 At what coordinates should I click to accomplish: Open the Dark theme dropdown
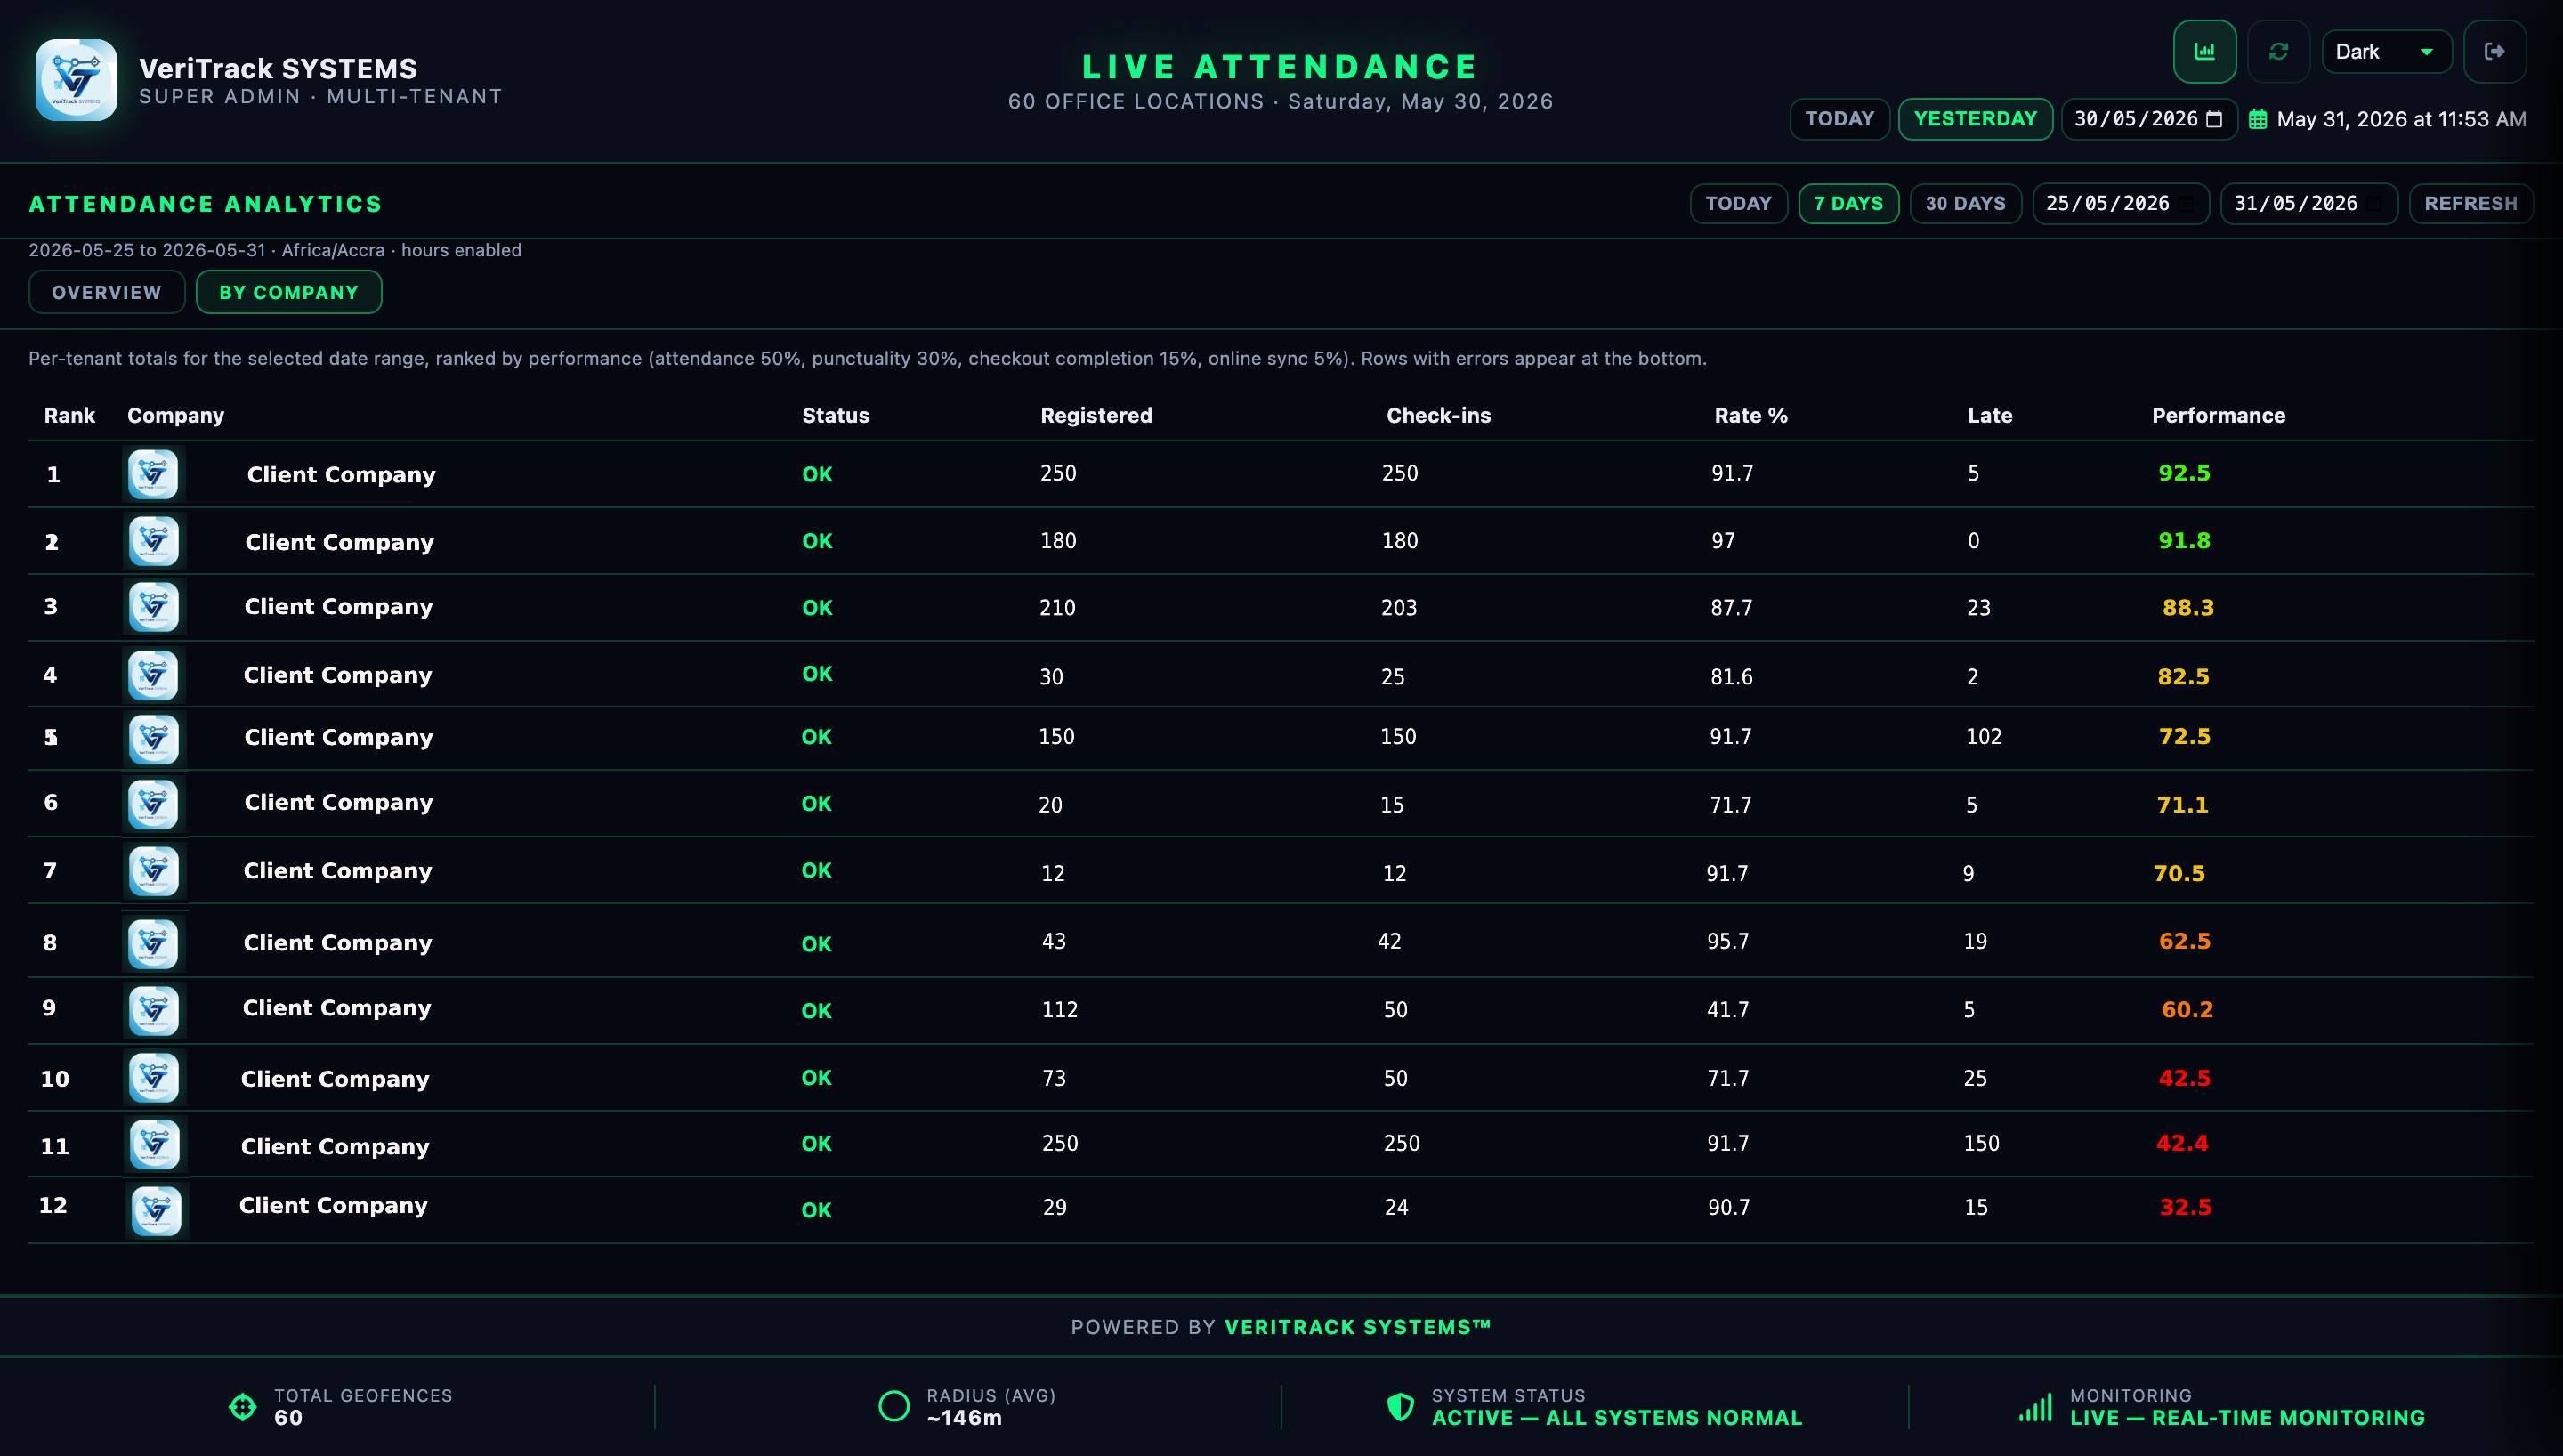[2386, 52]
